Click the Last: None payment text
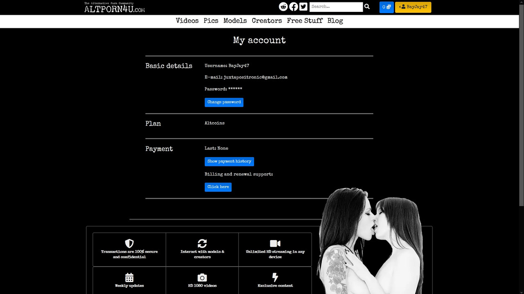 point(217,148)
